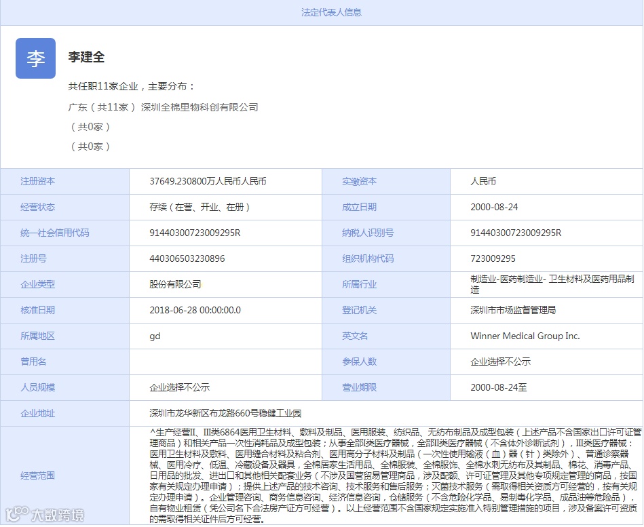Select paid-in capital value 人民币
This screenshot has width=644, height=527.
coord(483,181)
